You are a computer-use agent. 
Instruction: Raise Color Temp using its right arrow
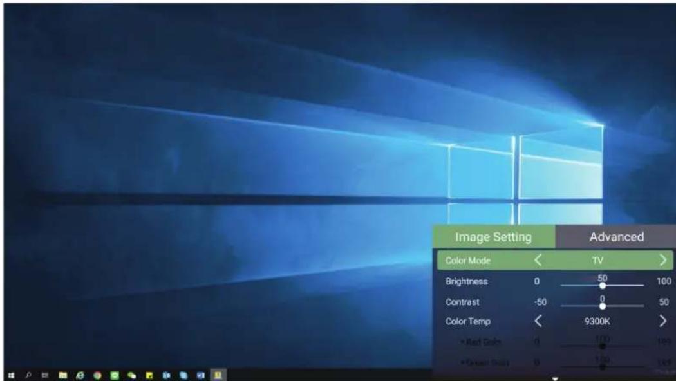[x=663, y=321]
